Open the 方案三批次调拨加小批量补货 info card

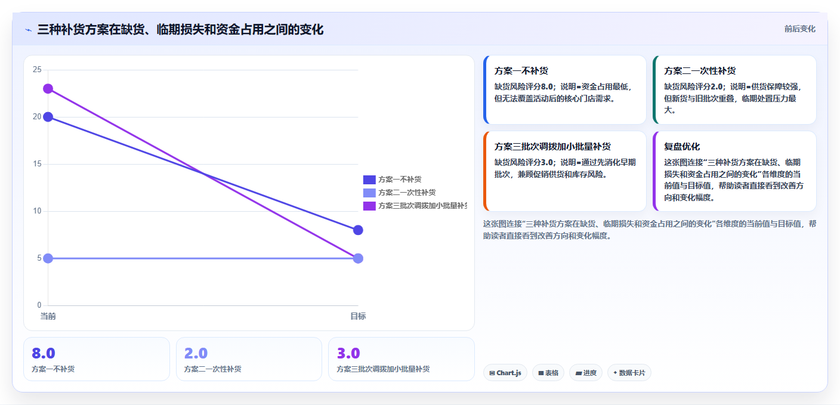click(565, 171)
